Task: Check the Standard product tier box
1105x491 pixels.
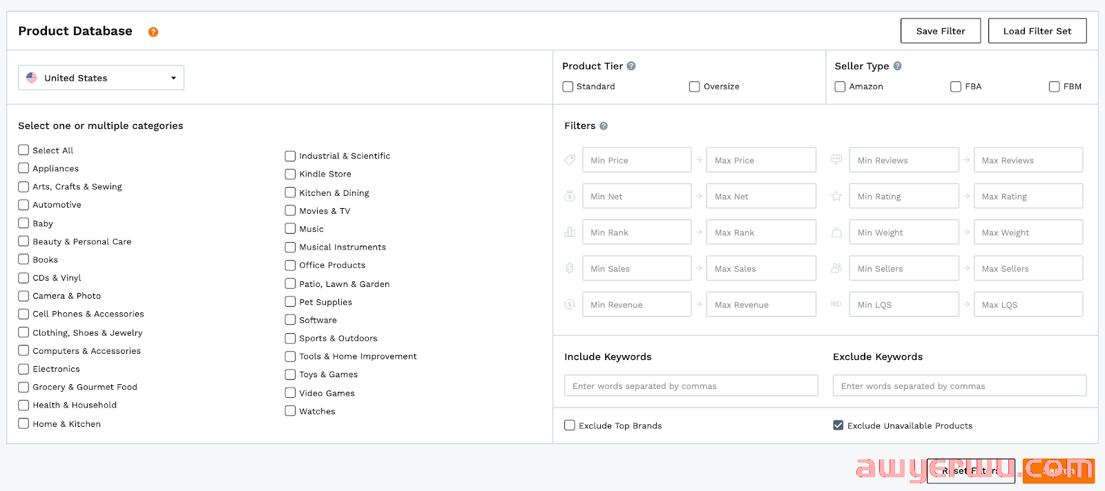Action: [568, 86]
